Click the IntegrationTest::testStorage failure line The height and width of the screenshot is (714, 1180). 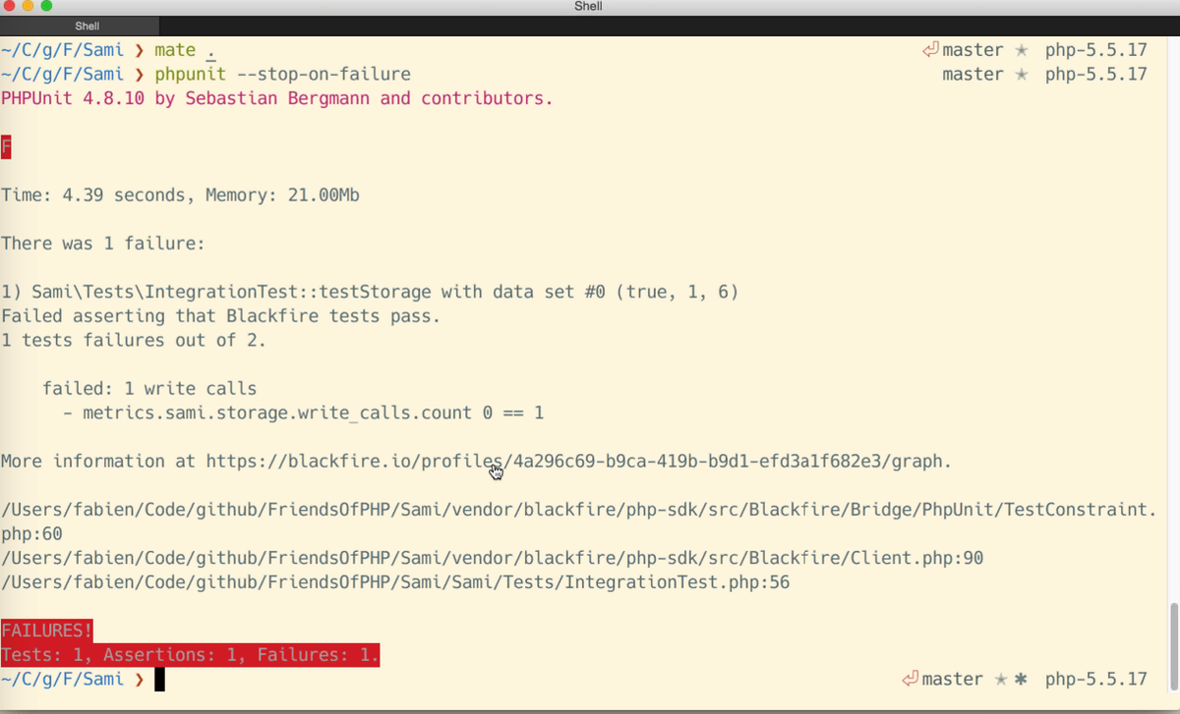click(x=370, y=293)
